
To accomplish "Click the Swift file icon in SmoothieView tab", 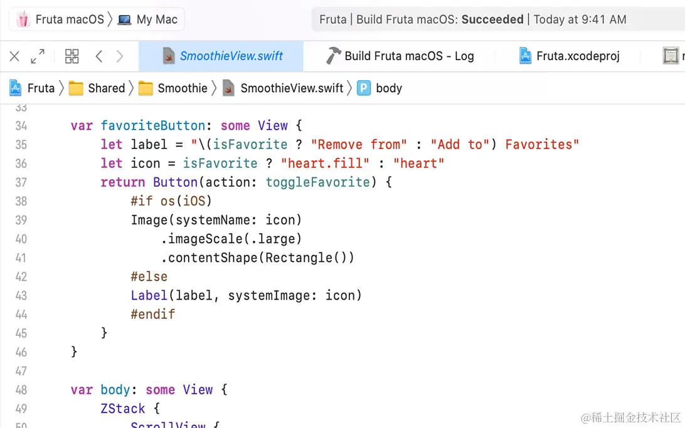I will 169,56.
